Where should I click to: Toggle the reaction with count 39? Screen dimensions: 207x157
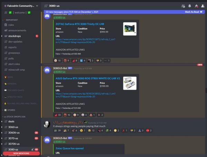57,131
